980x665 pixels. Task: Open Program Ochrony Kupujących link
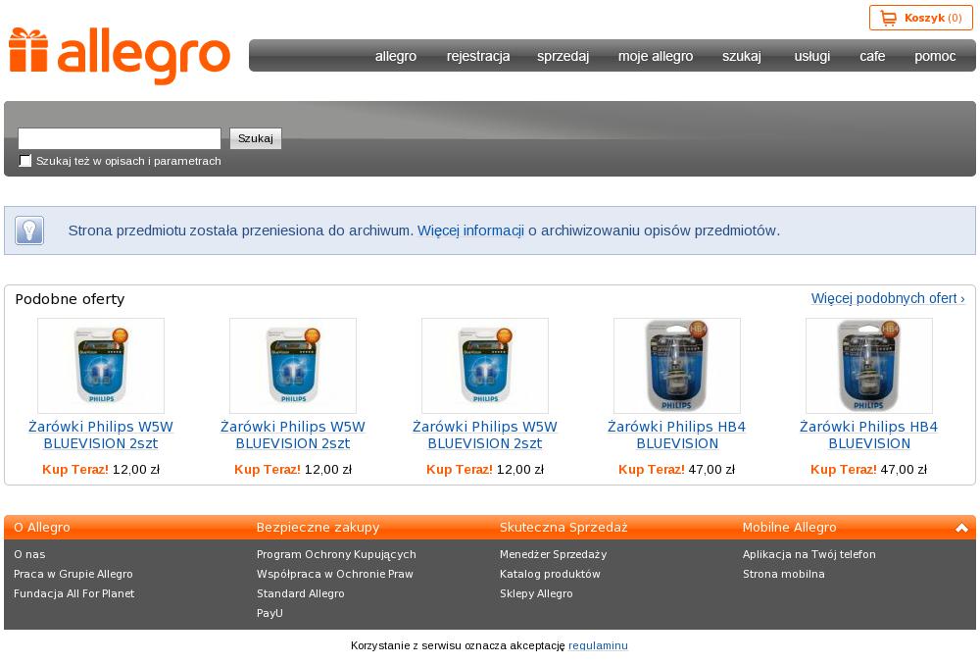tap(336, 554)
